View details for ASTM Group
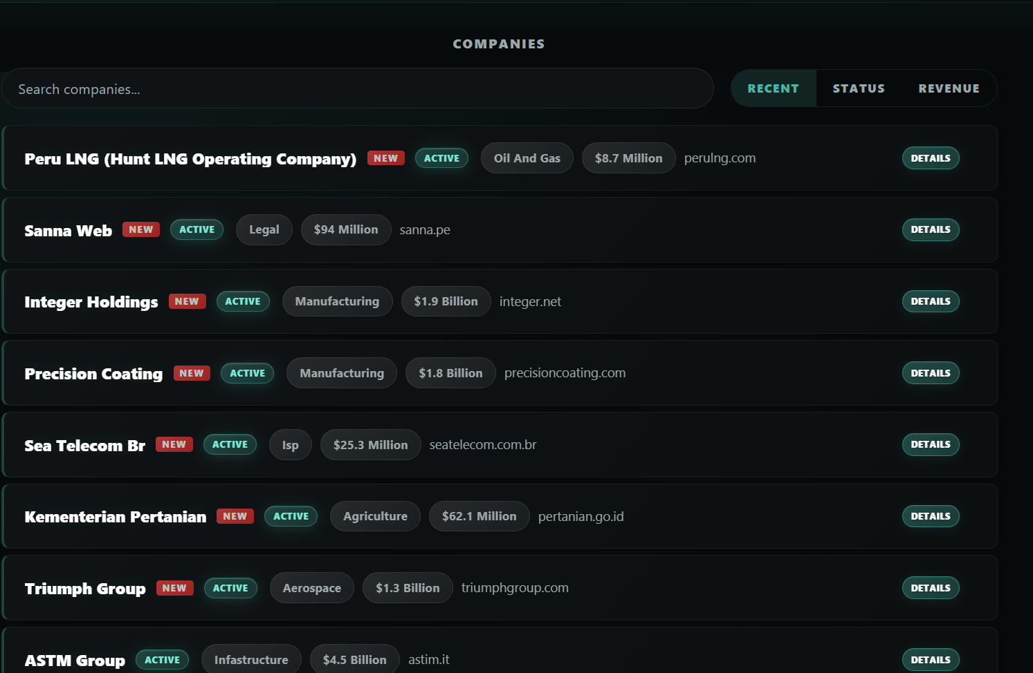The image size is (1033, 673). click(x=930, y=659)
